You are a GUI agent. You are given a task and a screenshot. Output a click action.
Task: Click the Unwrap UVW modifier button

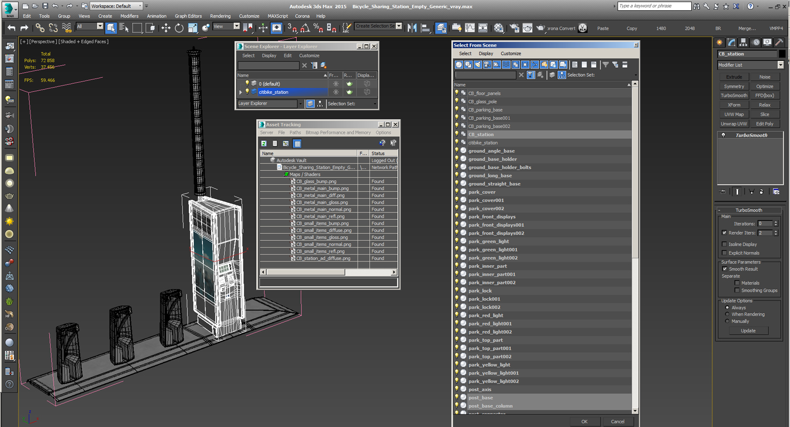(x=734, y=124)
